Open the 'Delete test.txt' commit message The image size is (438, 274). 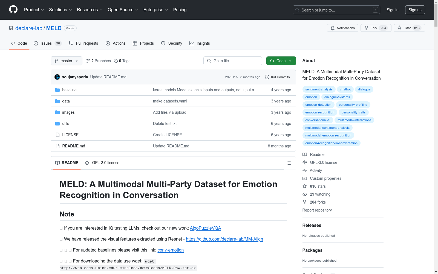165,124
